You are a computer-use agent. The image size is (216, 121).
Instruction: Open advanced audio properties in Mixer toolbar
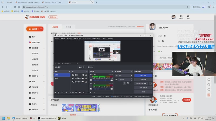click(x=90, y=92)
